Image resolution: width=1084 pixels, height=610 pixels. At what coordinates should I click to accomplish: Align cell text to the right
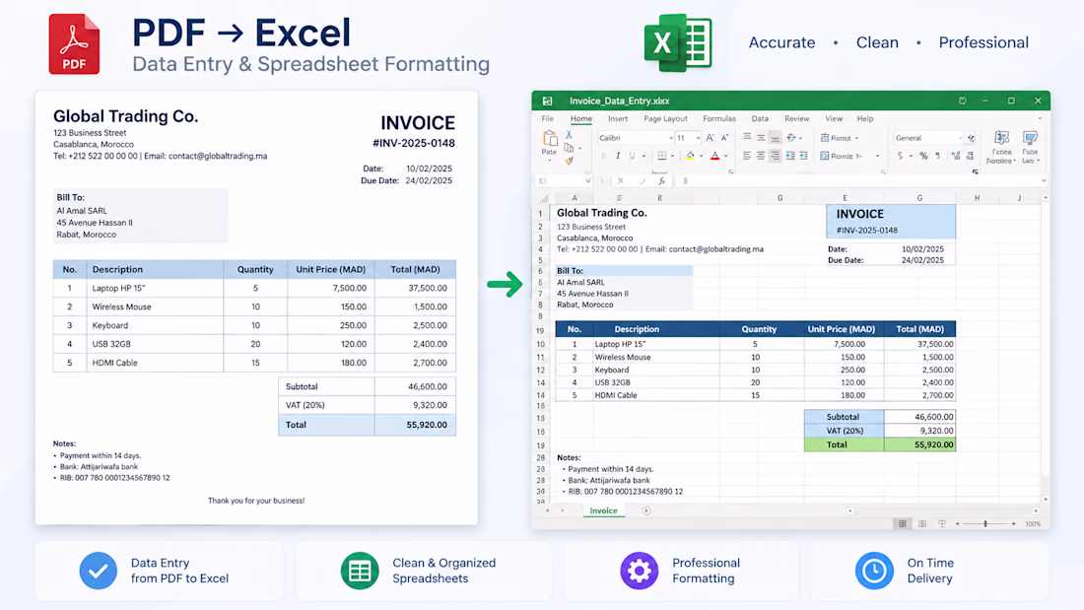pyautogui.click(x=775, y=156)
